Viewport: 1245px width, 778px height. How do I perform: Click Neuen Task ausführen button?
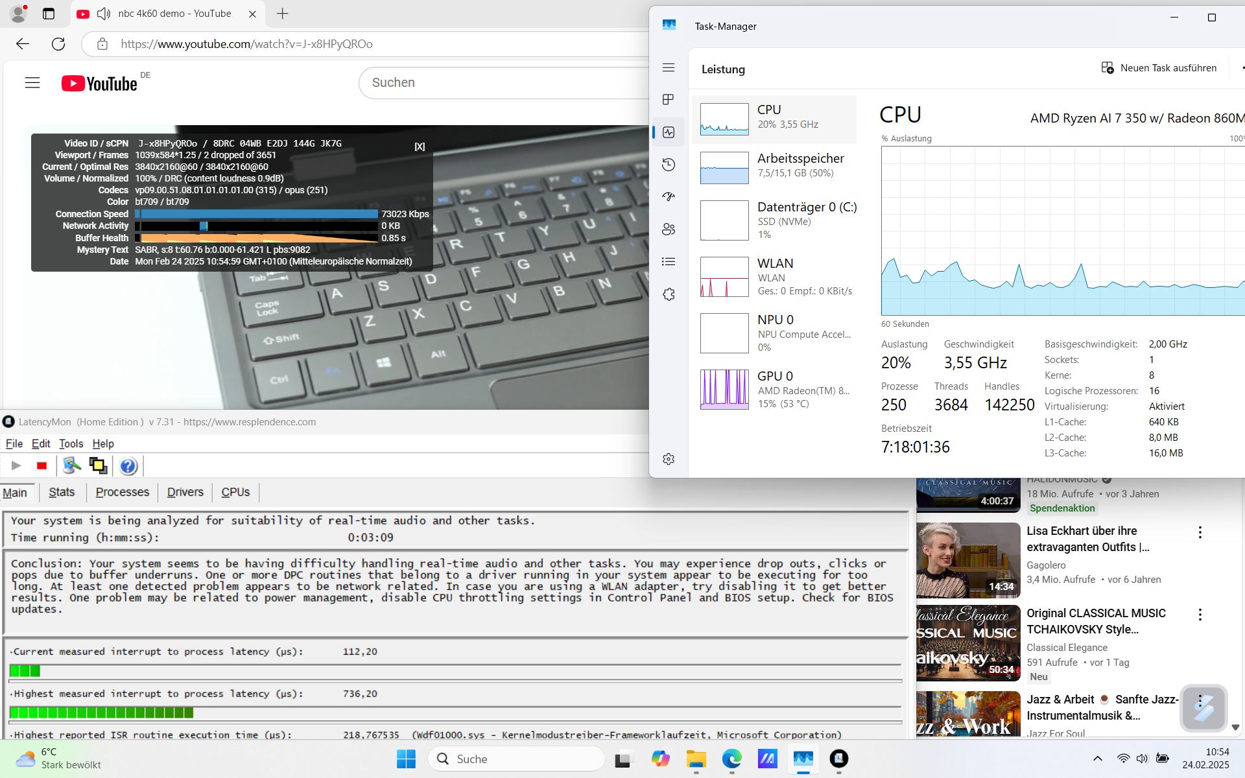pyautogui.click(x=1159, y=68)
